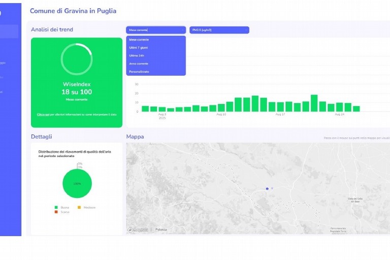Image resolution: width=390 pixels, height=260 pixels.
Task: Choose the 'Personalizzato' custom period option
Action: 156,72
